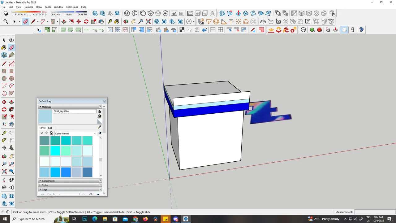Open the Materials Details arrow menu
This screenshot has height=223, width=396.
(100, 133)
